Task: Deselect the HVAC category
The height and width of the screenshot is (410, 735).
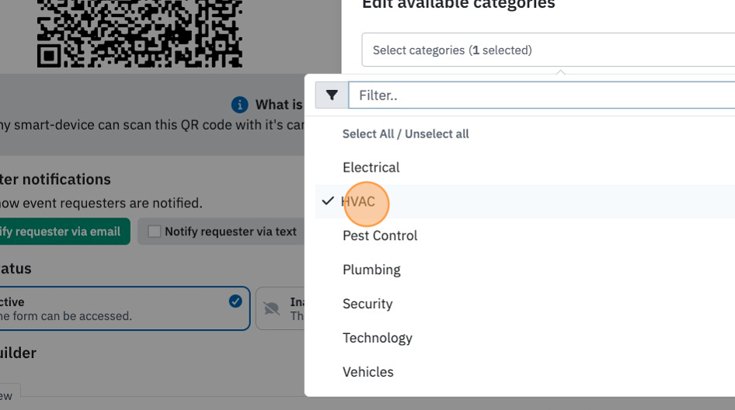Action: 525,201
